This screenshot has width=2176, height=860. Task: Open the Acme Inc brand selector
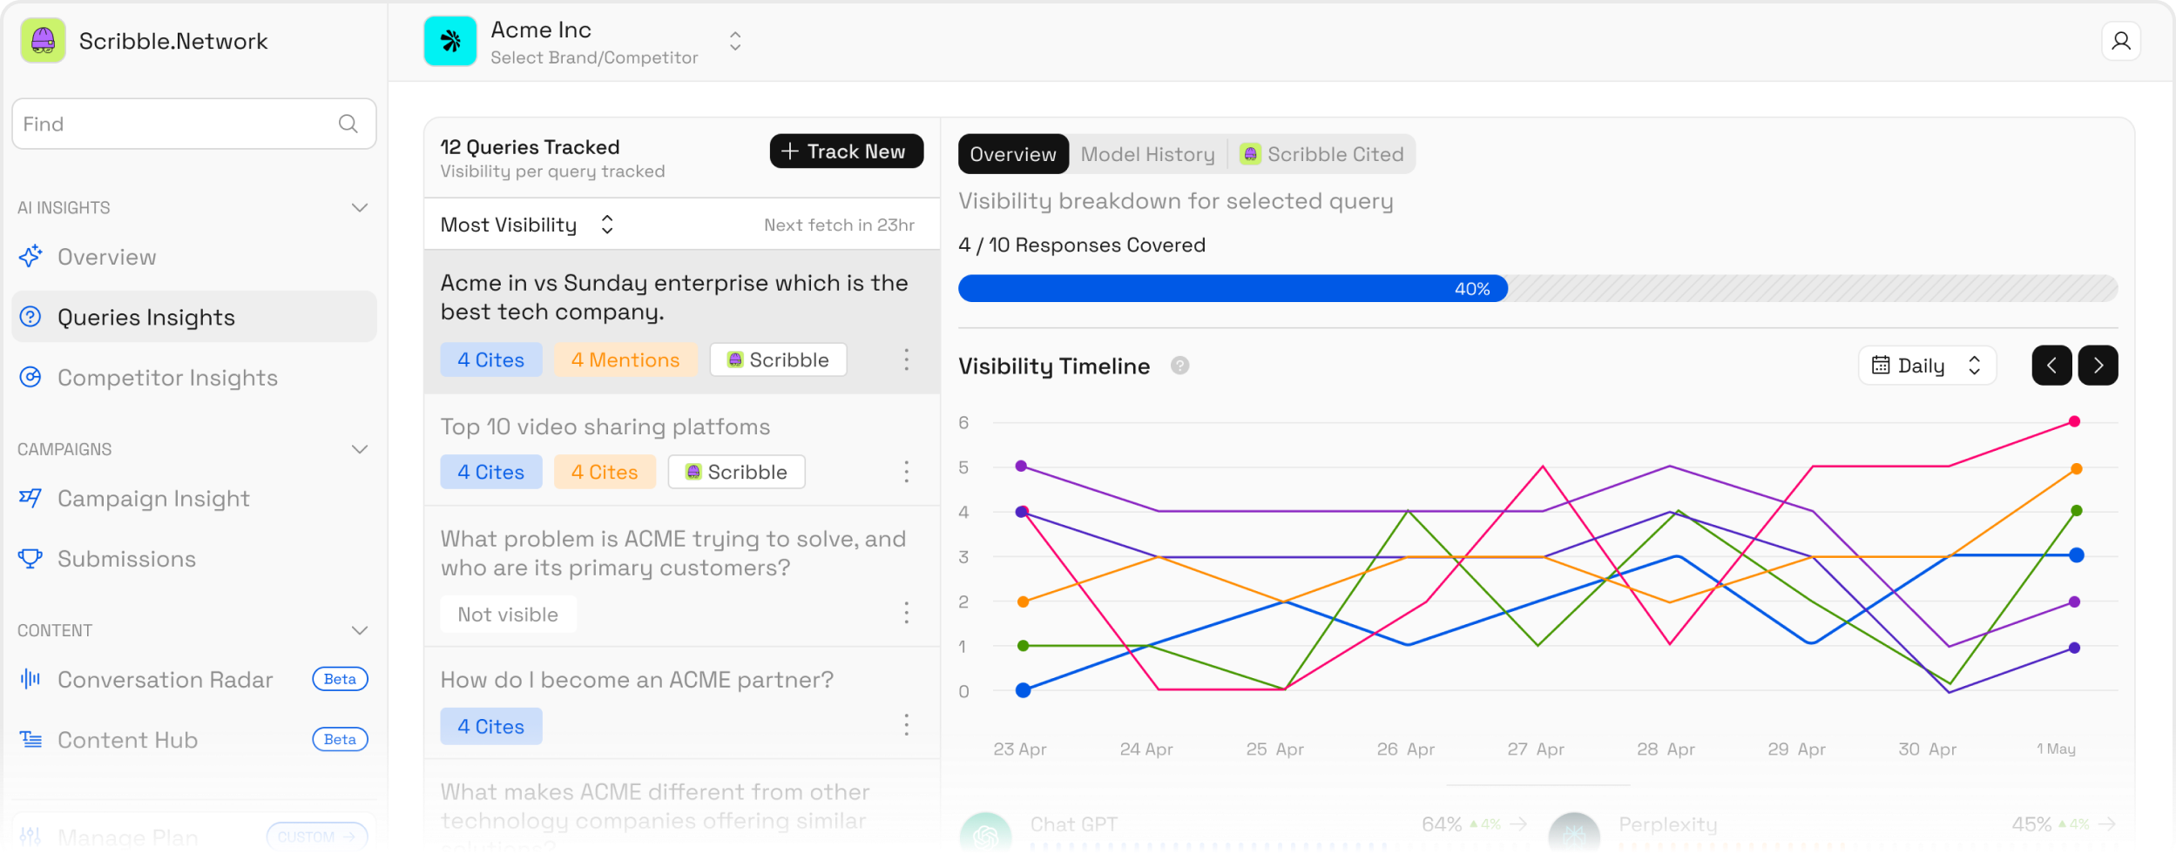click(x=584, y=41)
